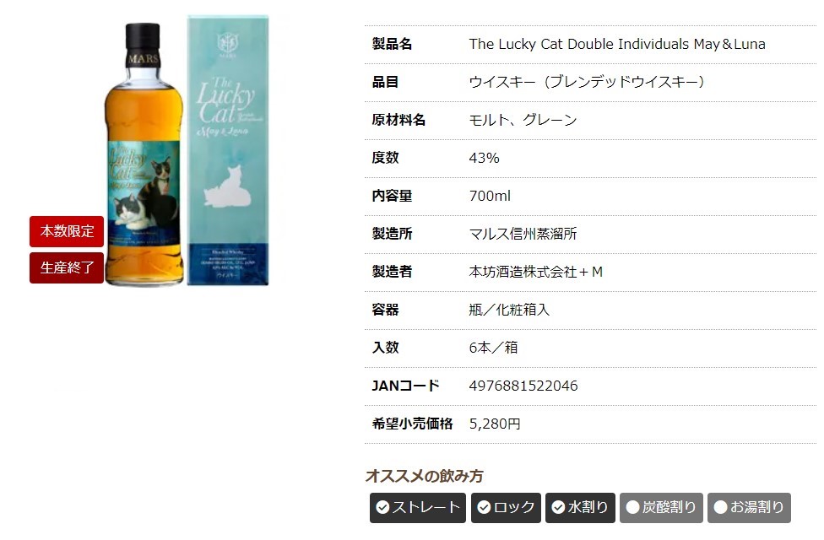Click the お湯割り empty circle icon

click(720, 507)
